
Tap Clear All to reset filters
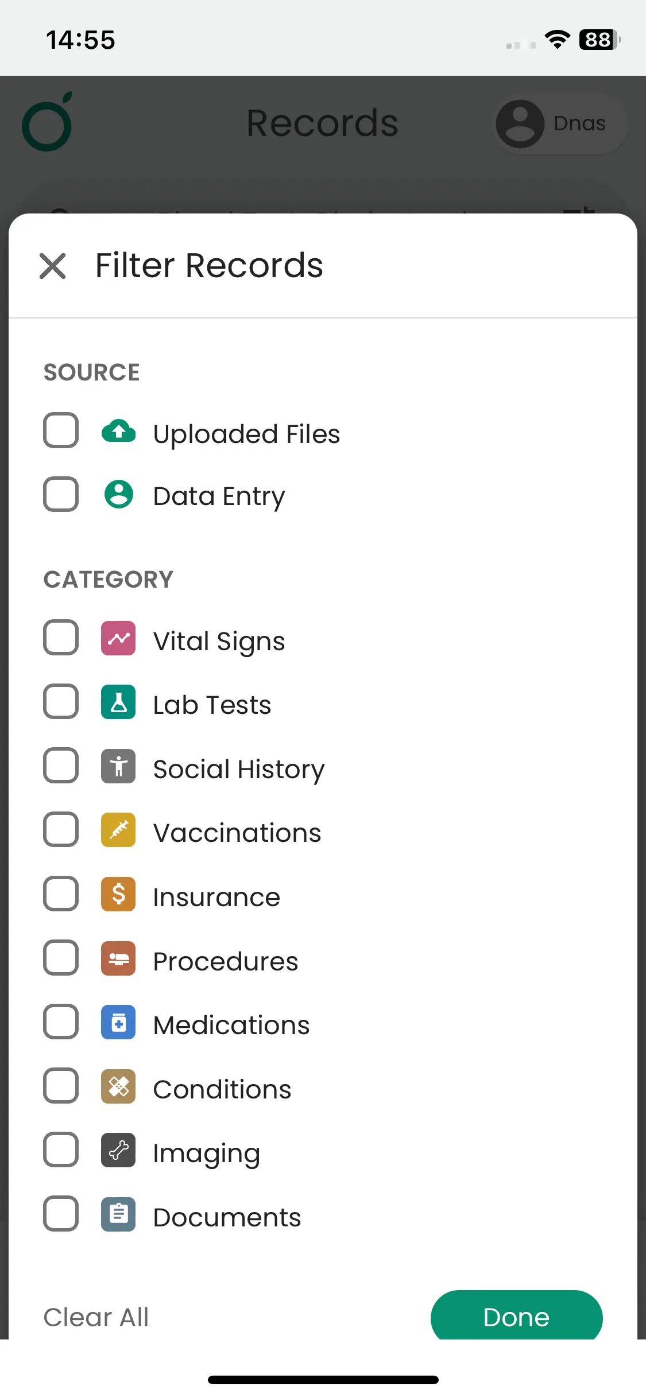coord(96,1318)
